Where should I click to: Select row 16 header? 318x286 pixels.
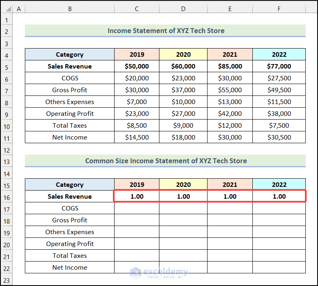tap(7, 197)
